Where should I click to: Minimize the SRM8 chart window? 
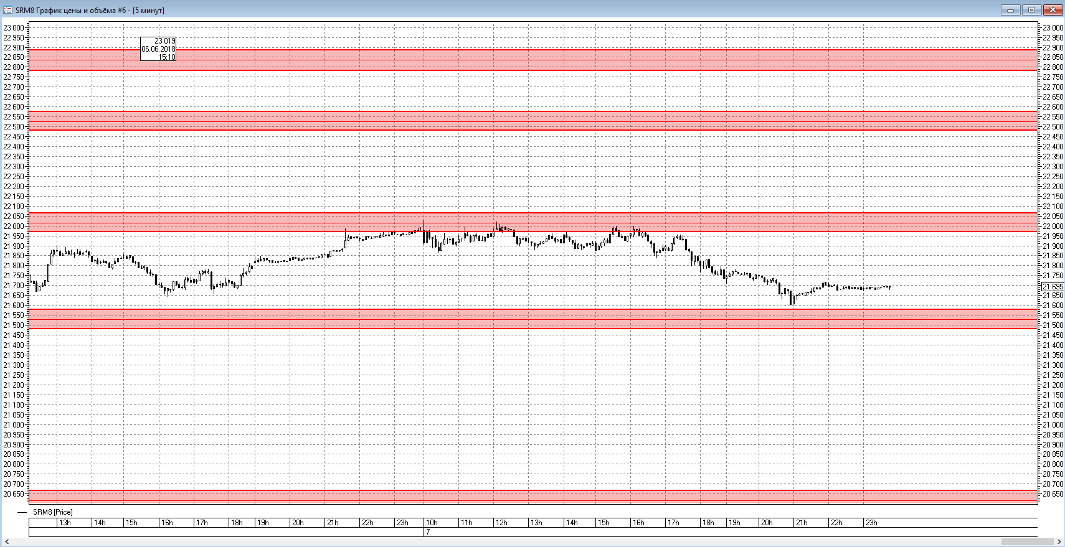tap(1010, 10)
